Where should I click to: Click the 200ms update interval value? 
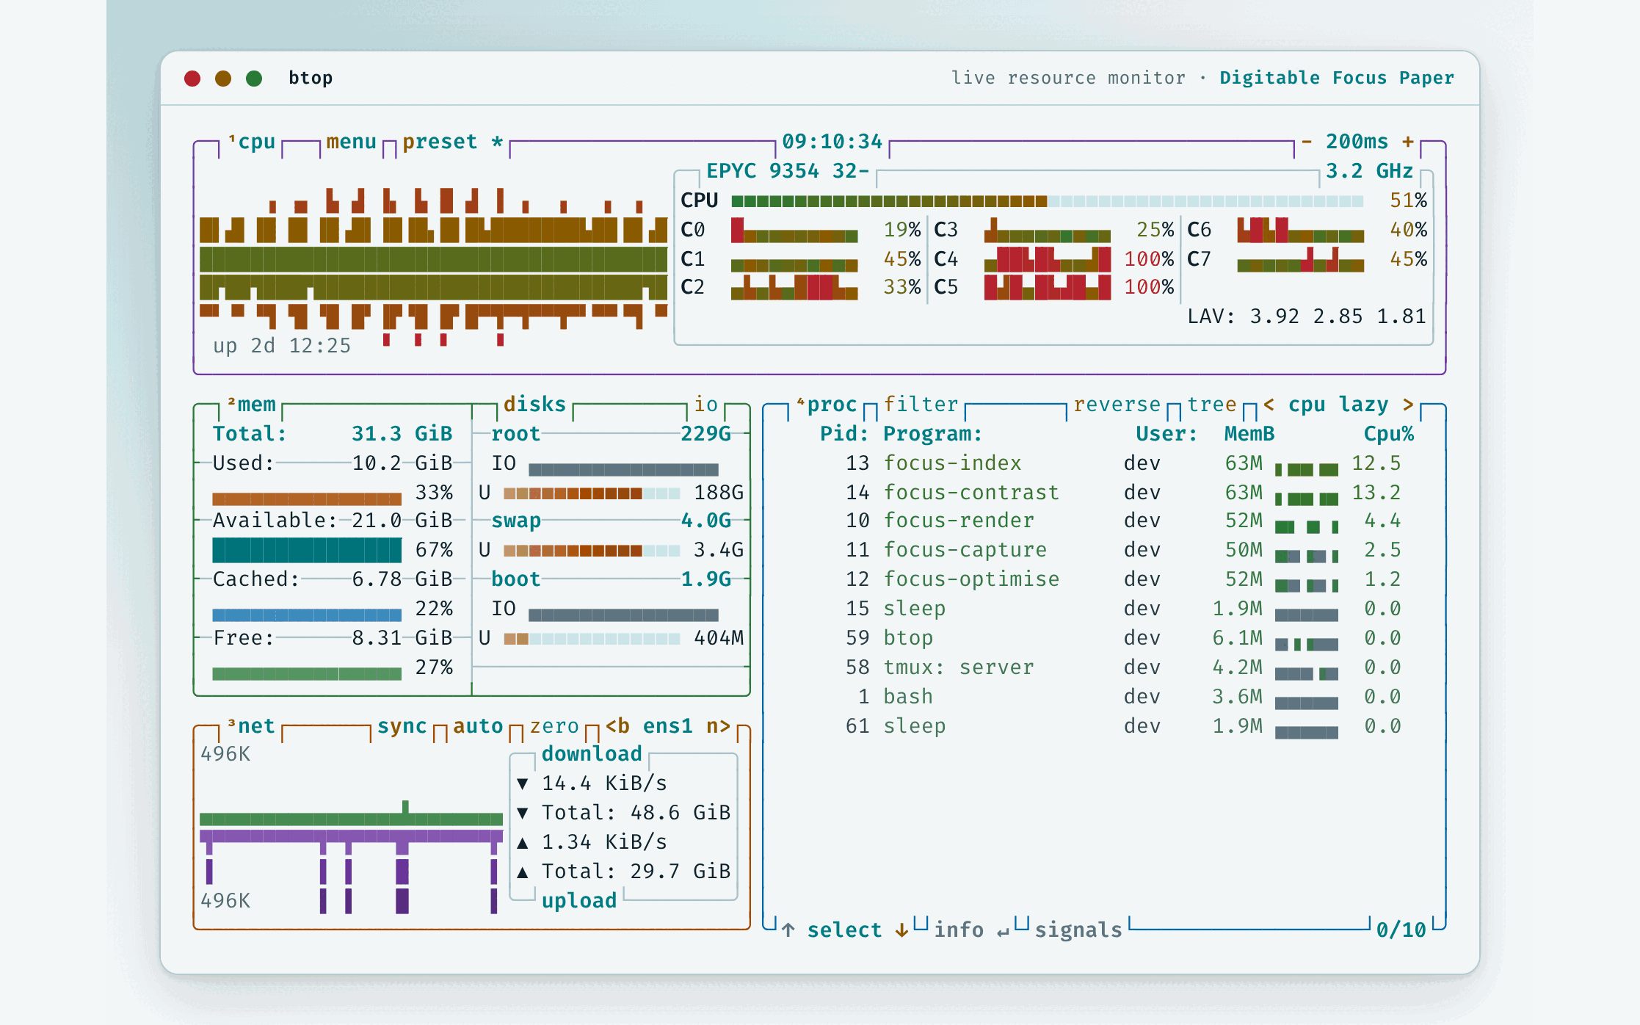1357,141
